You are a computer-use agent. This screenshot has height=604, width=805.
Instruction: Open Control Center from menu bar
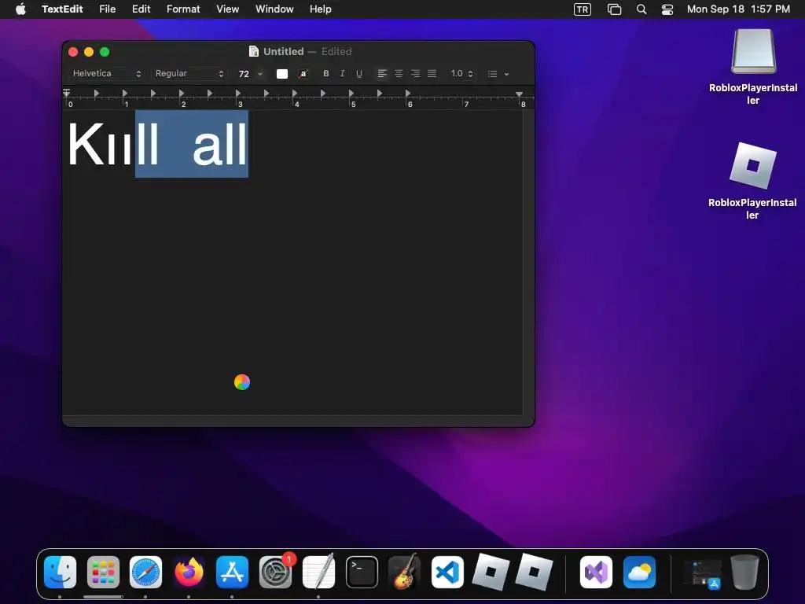667,9
